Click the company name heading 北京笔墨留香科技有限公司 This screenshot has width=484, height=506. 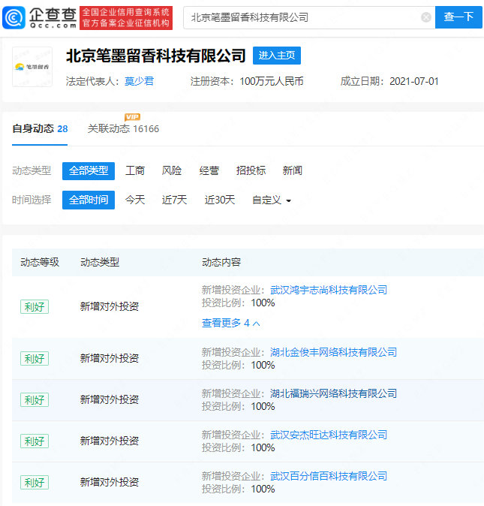[x=156, y=56]
